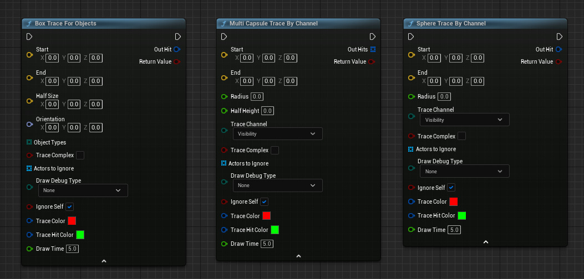Click Orientation X field on Box Trace
The width and height of the screenshot is (584, 279).
click(53, 127)
